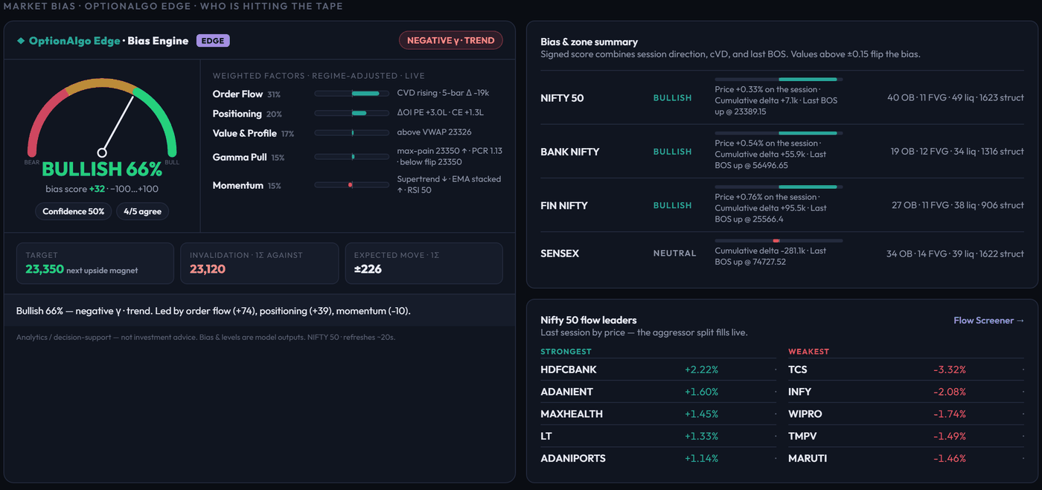The image size is (1042, 490).
Task: Select the FIN NIFTY row
Action: [x=782, y=204]
